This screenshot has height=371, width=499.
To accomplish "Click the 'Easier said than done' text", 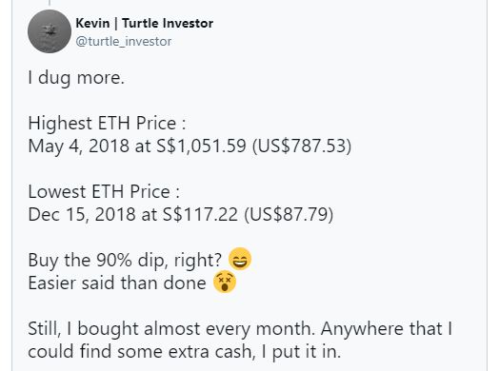I will (x=117, y=283).
